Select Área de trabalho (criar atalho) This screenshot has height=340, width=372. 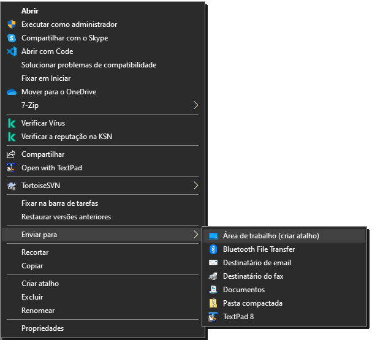click(x=271, y=236)
